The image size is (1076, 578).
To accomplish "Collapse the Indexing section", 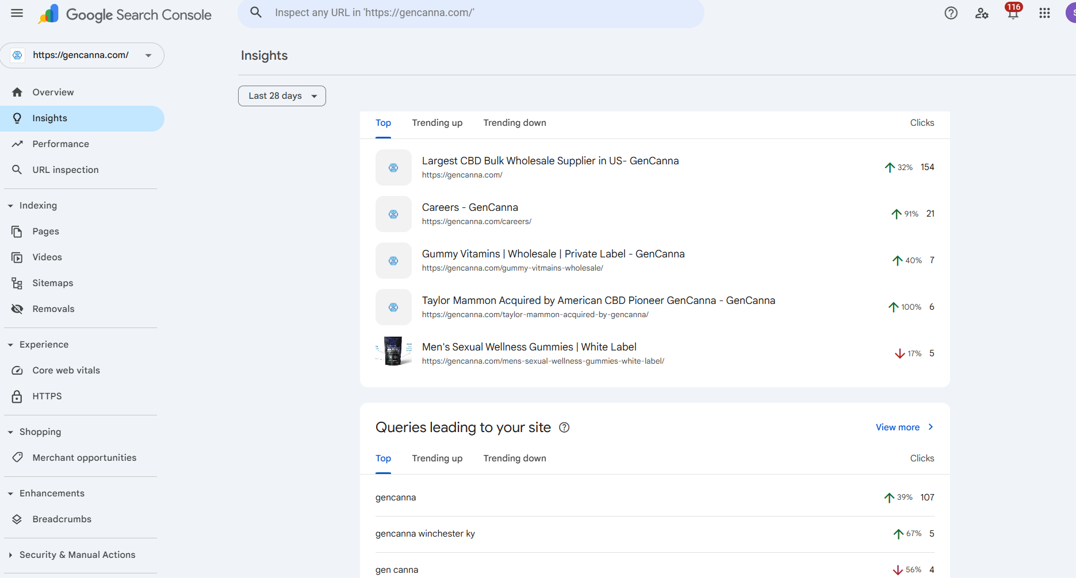I will (x=10, y=206).
